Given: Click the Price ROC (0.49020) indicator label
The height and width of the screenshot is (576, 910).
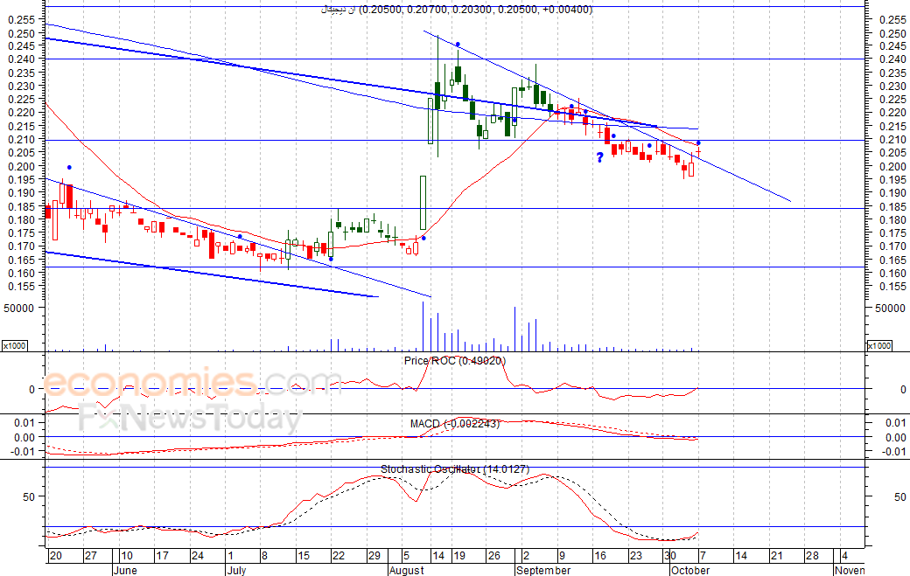Looking at the screenshot, I should [x=454, y=360].
